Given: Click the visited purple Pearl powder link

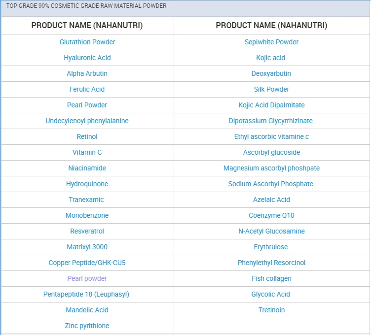Looking at the screenshot, I should tap(87, 278).
